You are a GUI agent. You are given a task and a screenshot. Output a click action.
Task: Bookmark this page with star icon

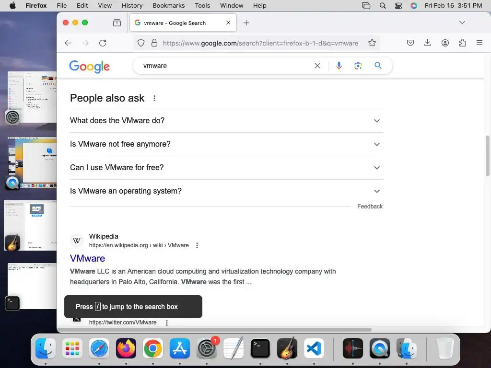(x=372, y=43)
